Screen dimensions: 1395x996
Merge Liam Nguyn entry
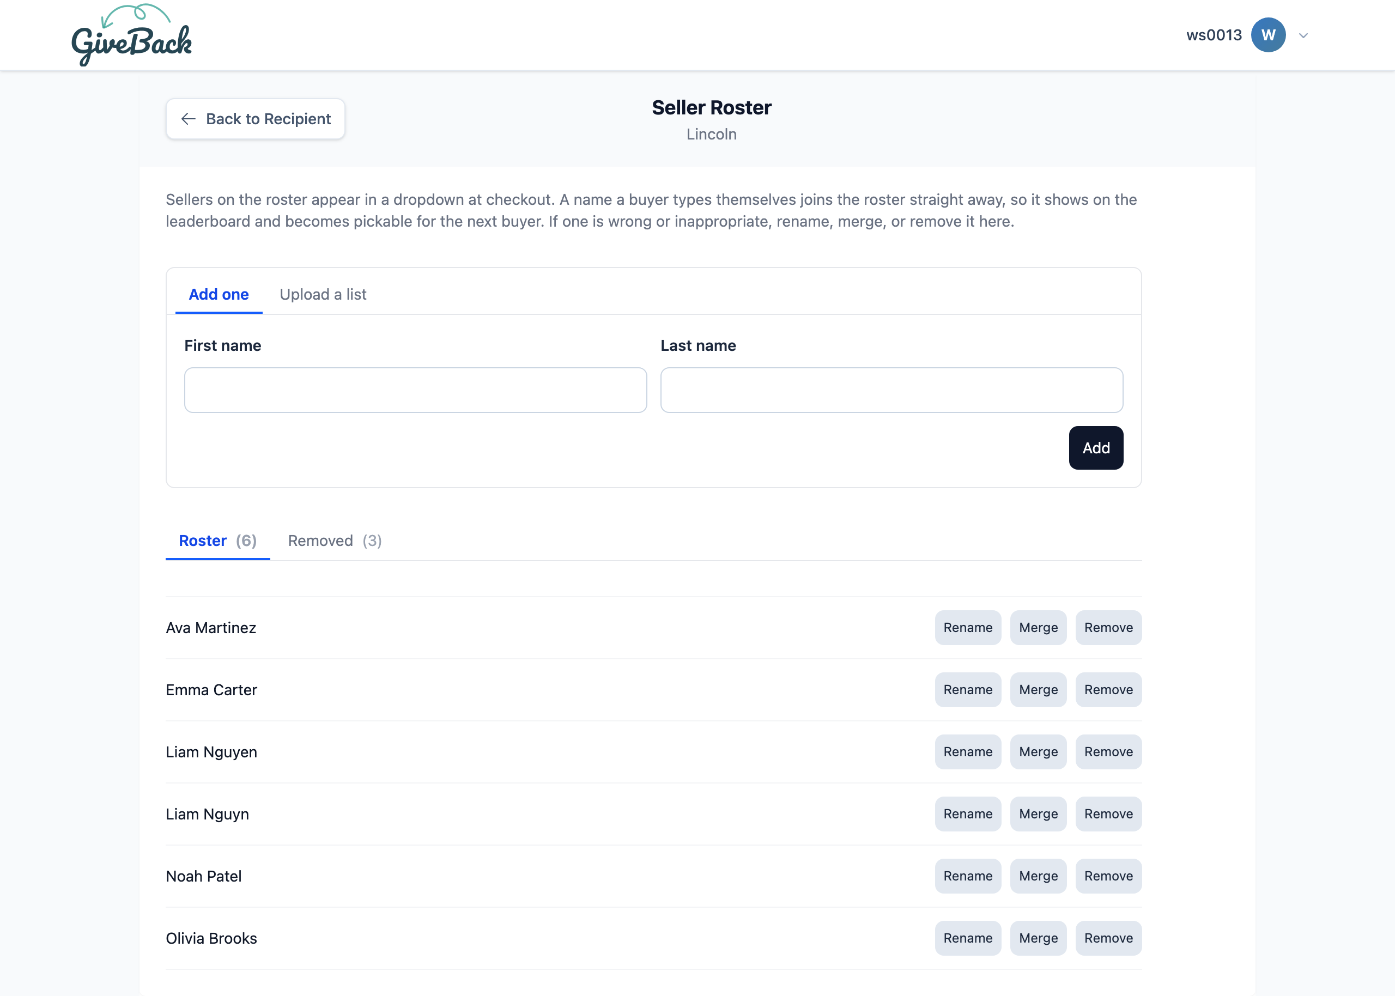tap(1038, 814)
